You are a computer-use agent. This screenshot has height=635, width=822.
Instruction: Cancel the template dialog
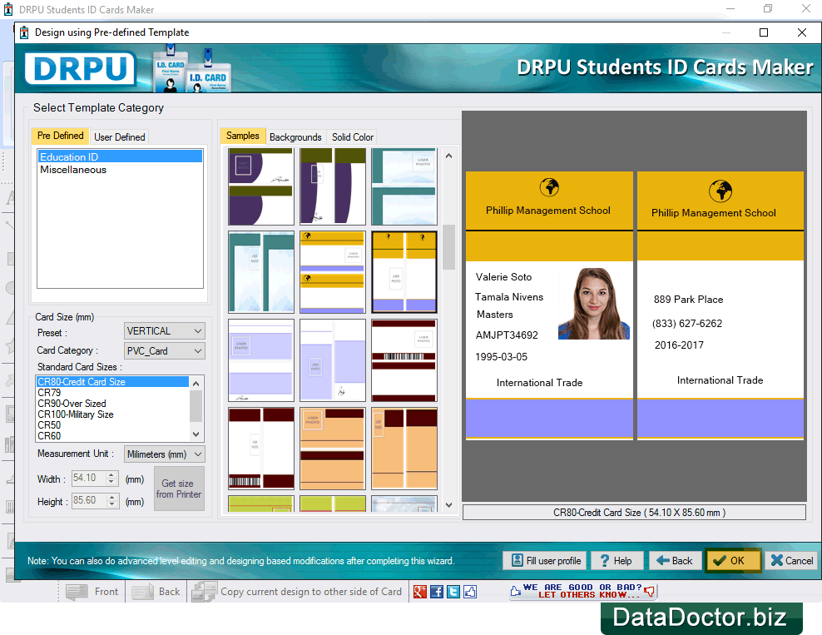pyautogui.click(x=791, y=561)
